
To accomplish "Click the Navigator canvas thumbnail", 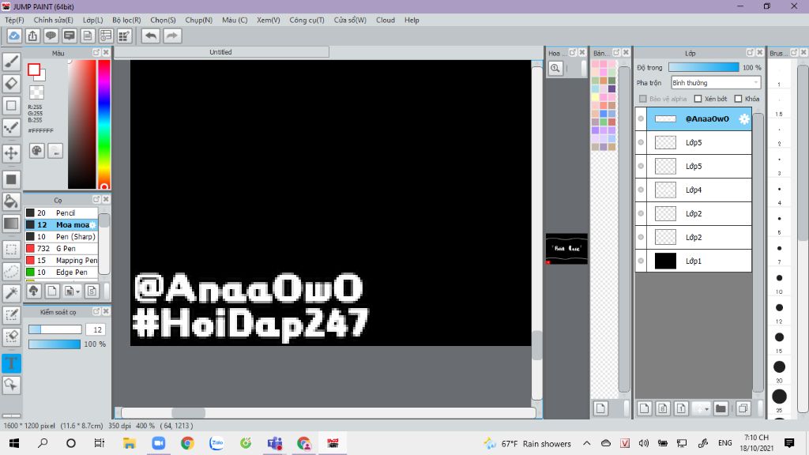I will (566, 249).
